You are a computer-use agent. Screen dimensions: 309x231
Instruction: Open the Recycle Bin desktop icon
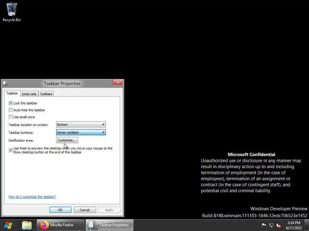(x=12, y=12)
